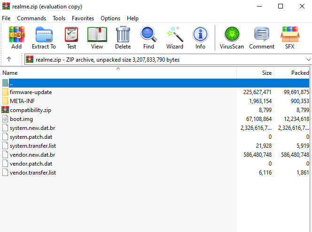This screenshot has height=232, width=312.
Task: Select boot.img file name
Action: [21, 119]
